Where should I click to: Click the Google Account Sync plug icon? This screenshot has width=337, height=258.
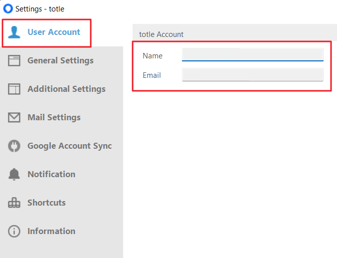14,146
